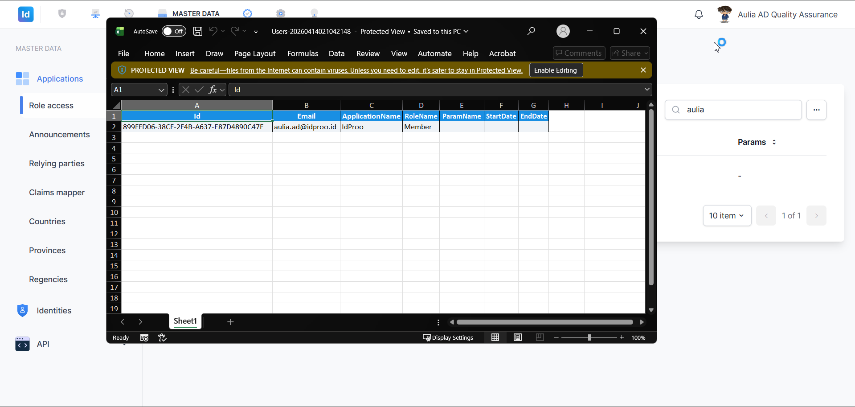The image size is (855, 407).
Task: Click the Sheet1 tab
Action: pos(185,321)
